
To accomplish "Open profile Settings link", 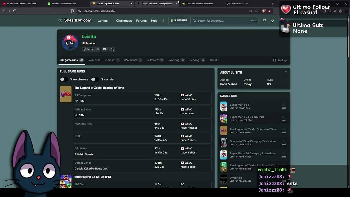I will (280, 60).
